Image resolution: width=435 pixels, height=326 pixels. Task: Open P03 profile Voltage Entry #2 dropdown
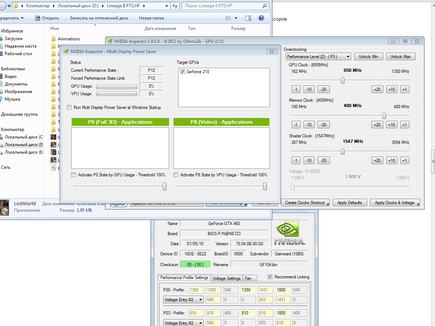click(184, 323)
